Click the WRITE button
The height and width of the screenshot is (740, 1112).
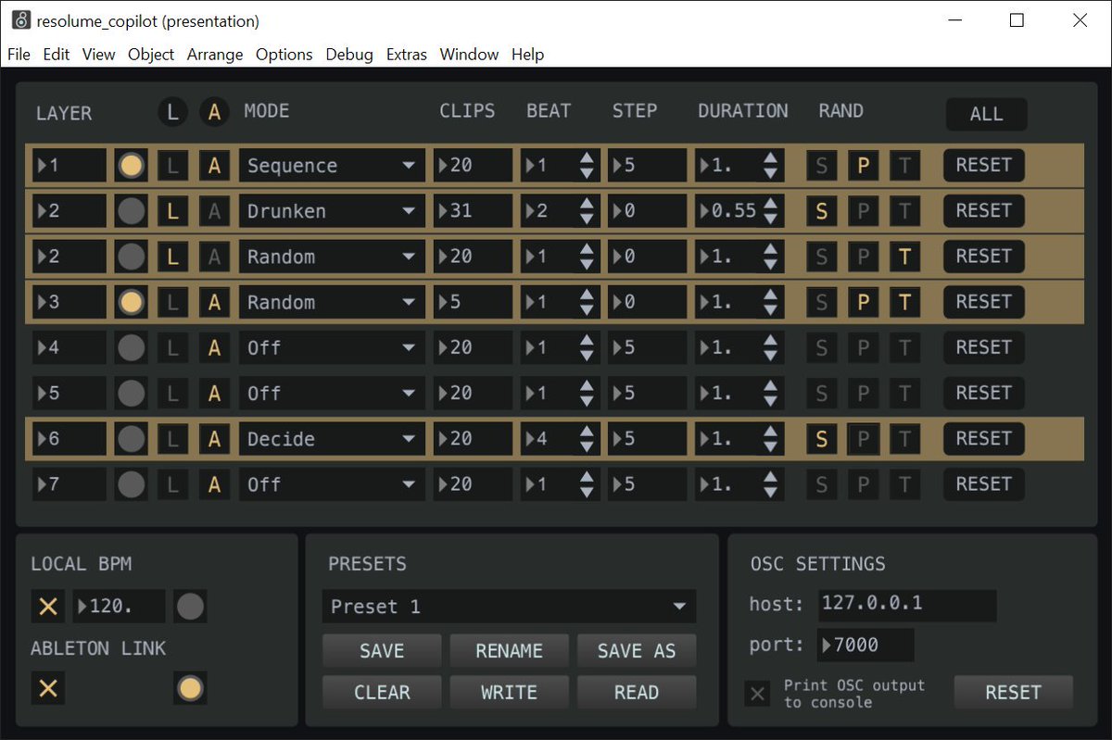pos(509,692)
